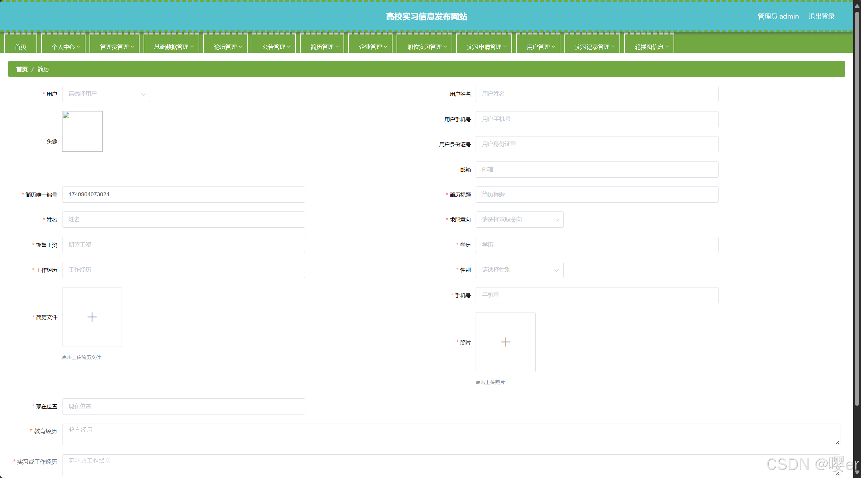Expand the 简历管理 navigation menu

tap(324, 47)
